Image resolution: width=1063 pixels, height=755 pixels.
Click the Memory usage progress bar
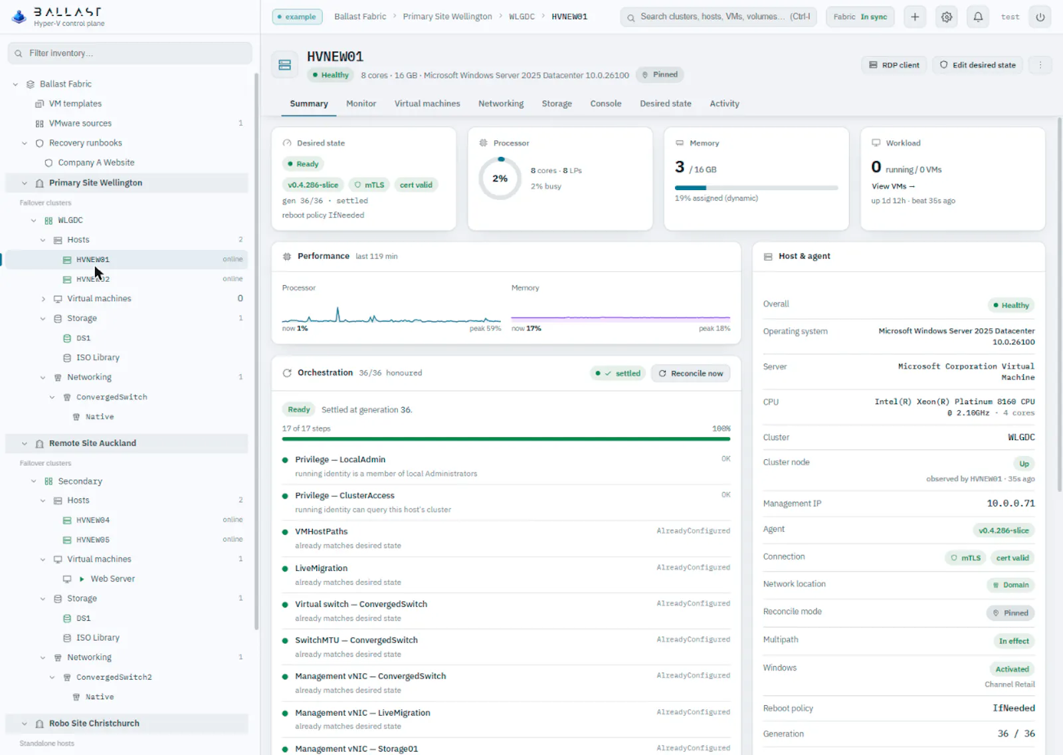(756, 188)
